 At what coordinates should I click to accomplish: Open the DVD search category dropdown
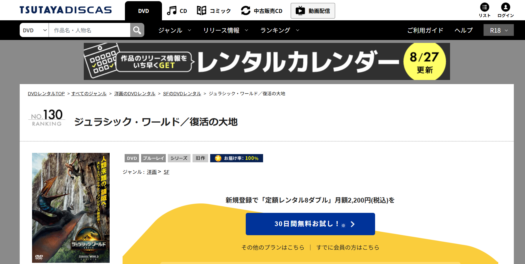pos(34,30)
